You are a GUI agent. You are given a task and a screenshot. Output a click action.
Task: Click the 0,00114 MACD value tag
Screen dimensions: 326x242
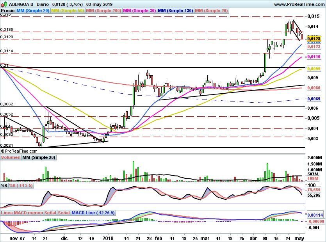[x=315, y=215]
